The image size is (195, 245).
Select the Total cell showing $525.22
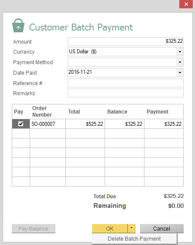[x=85, y=124]
